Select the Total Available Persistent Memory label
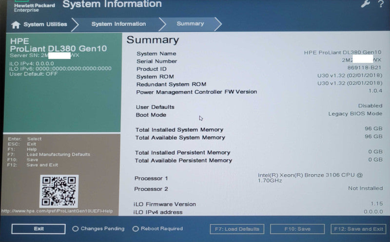The height and width of the screenshot is (242, 390). point(183,161)
